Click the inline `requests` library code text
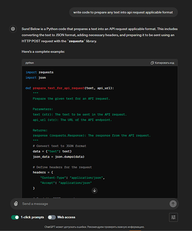 (x=76, y=41)
